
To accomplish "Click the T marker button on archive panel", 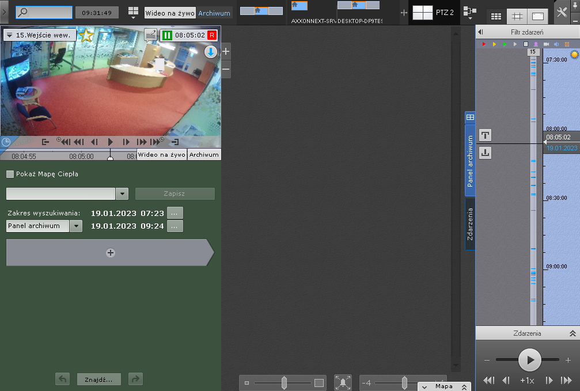I will click(x=485, y=135).
